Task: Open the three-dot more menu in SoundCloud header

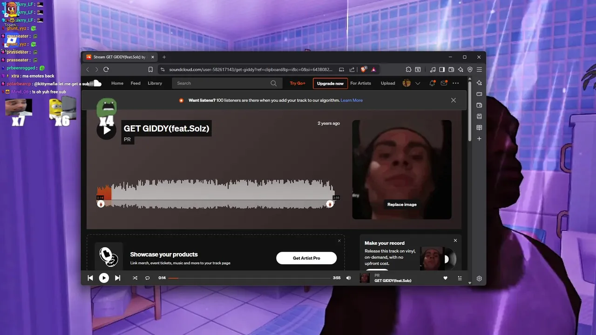Action: [x=455, y=83]
